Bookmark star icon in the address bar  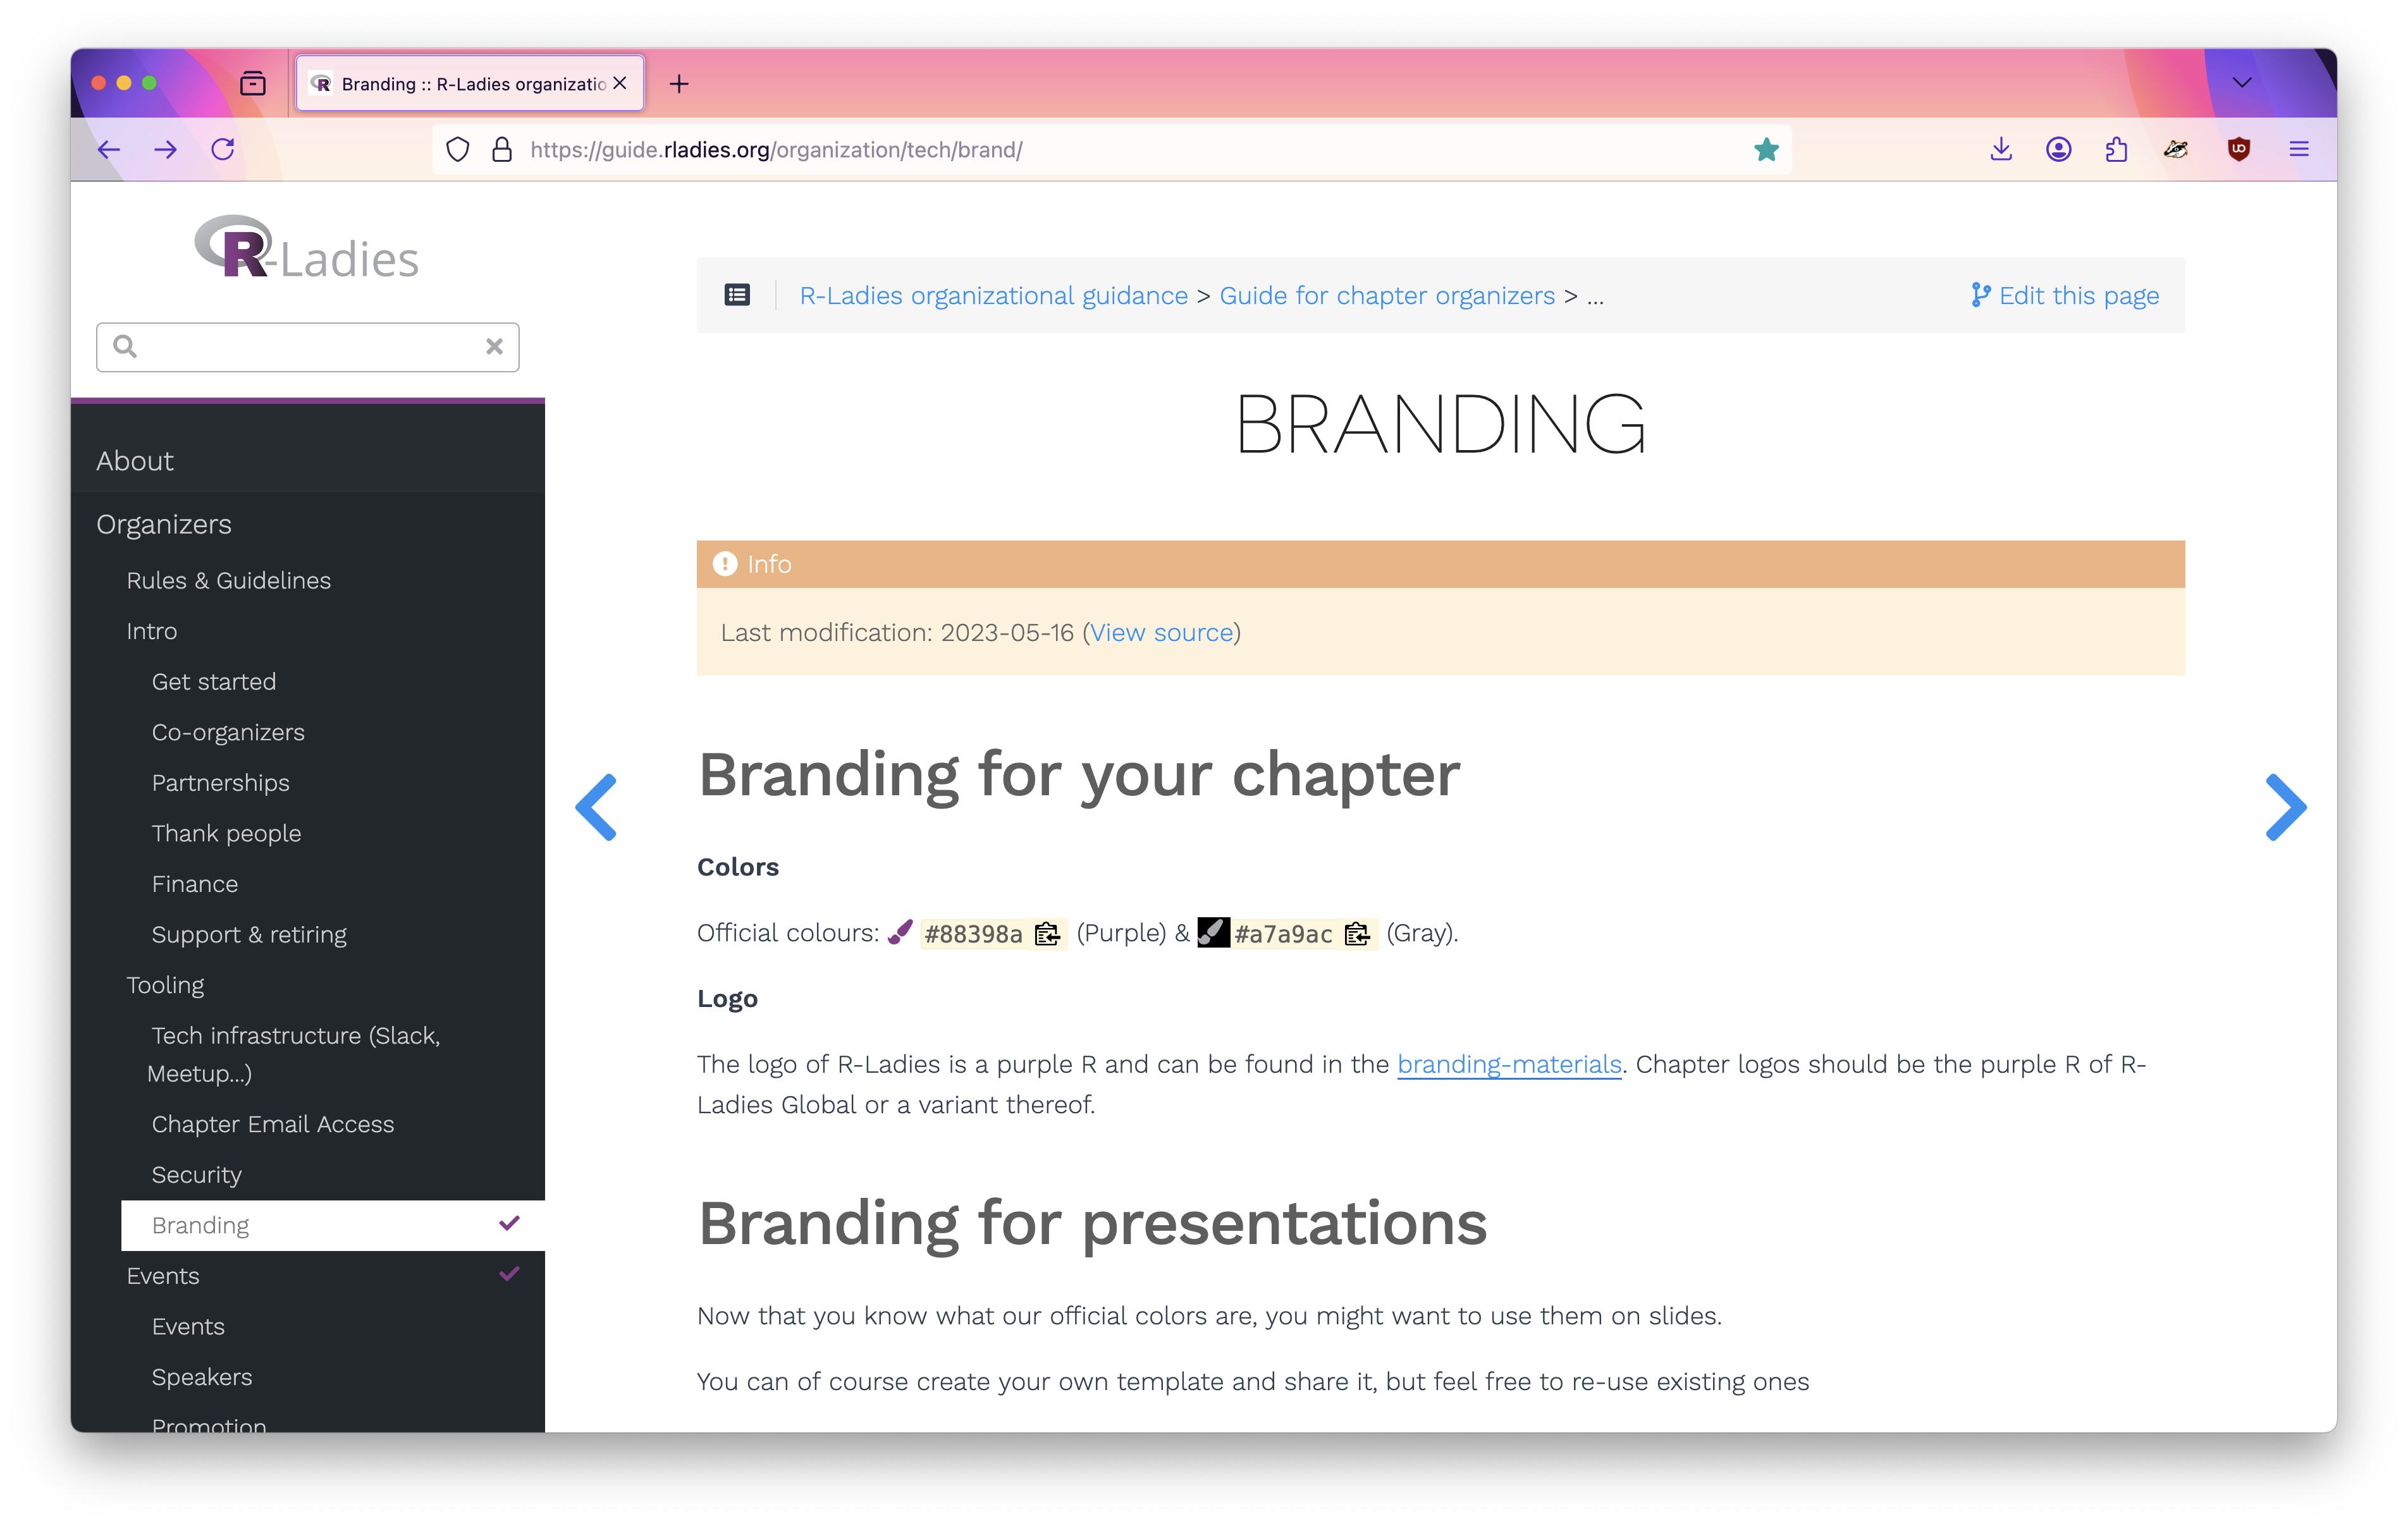1766,150
